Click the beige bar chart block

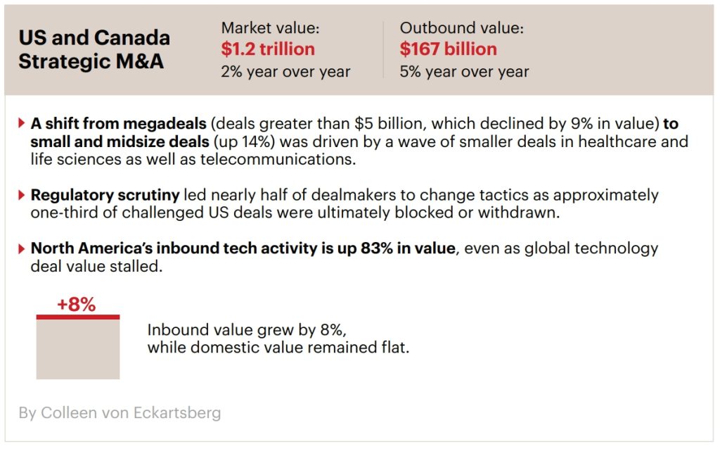click(78, 350)
